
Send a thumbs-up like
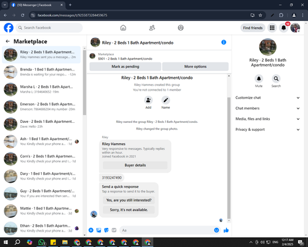tap(226, 230)
